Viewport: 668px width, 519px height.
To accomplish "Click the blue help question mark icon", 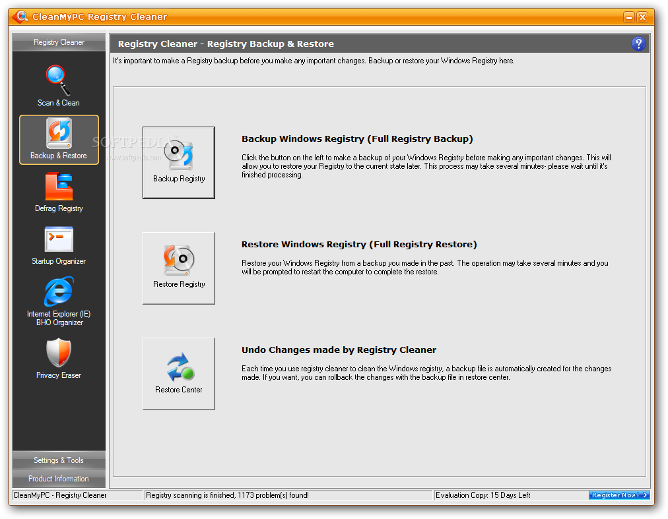I will pos(638,44).
